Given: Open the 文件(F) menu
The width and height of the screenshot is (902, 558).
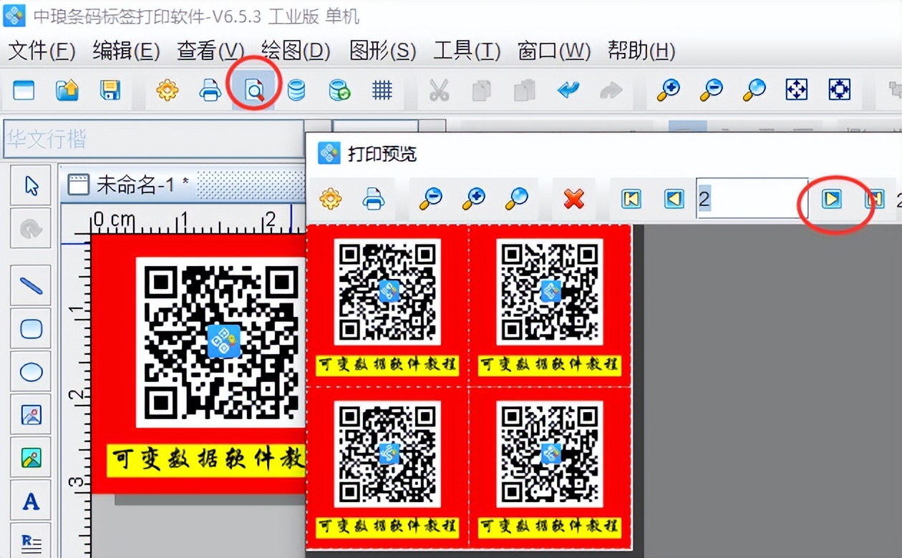Looking at the screenshot, I should (x=42, y=51).
